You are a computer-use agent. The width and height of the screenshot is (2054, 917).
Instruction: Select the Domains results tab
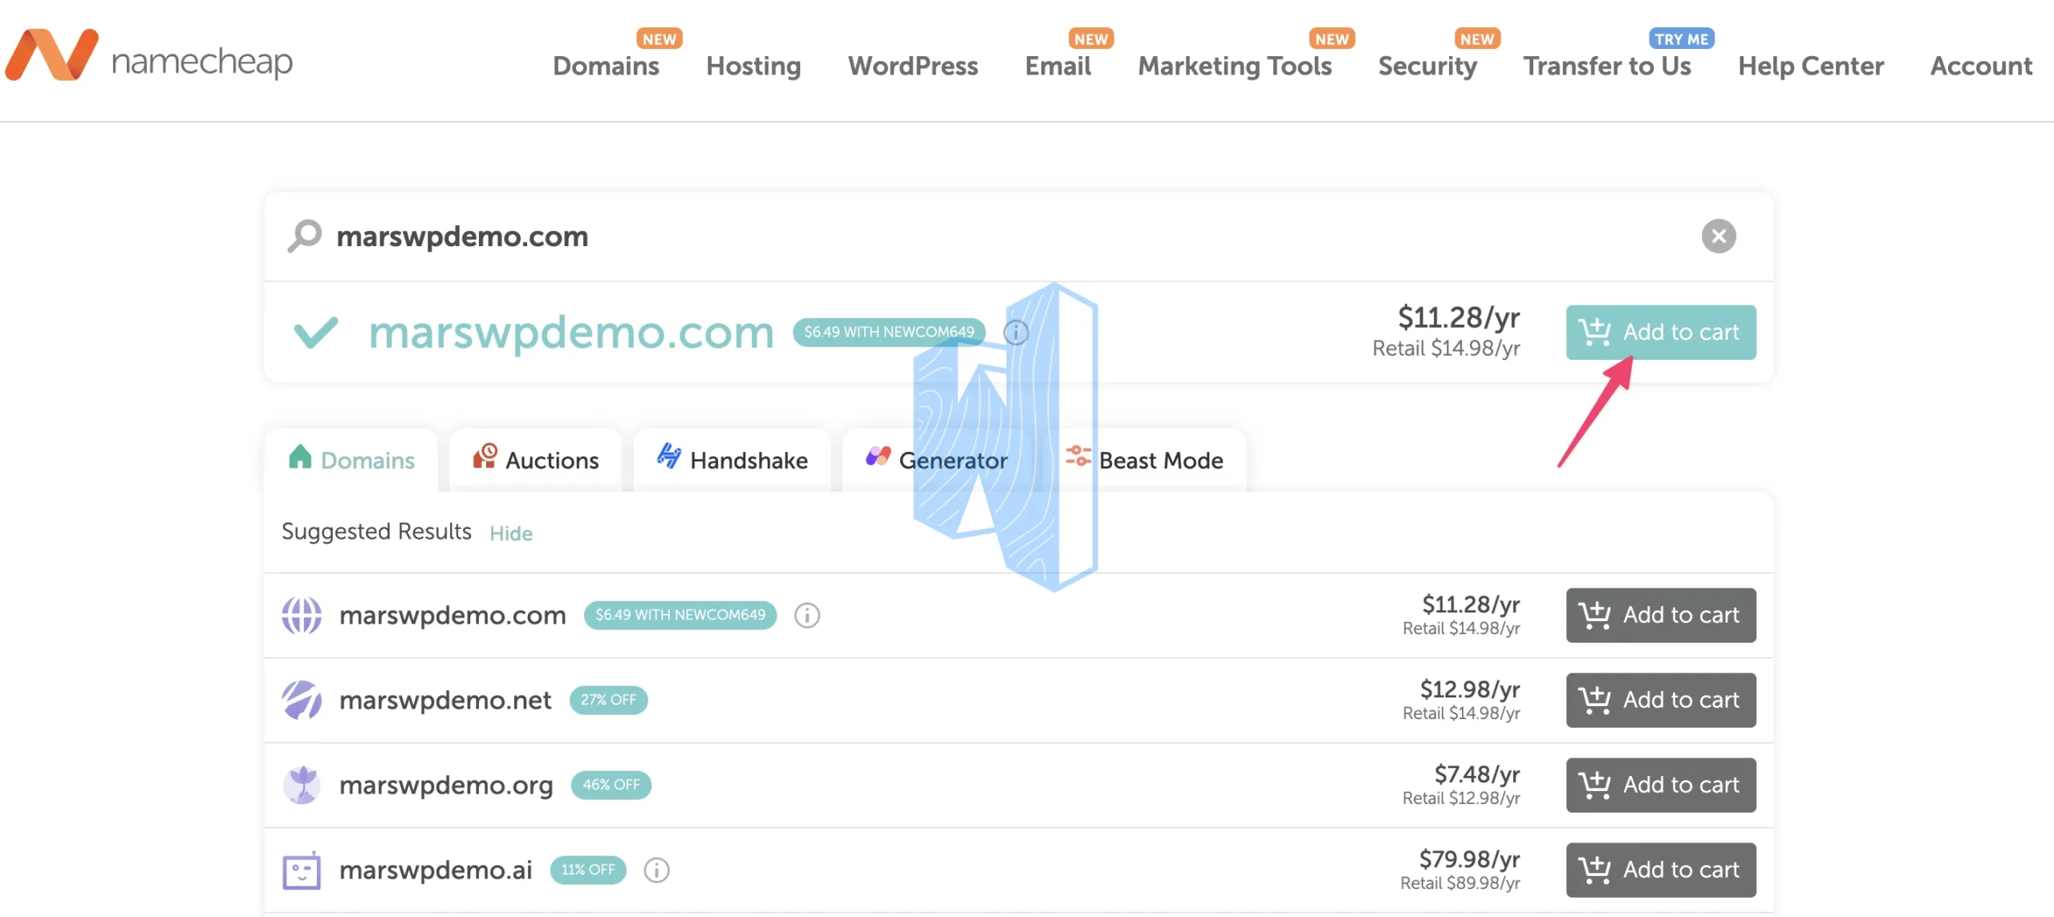(x=351, y=460)
